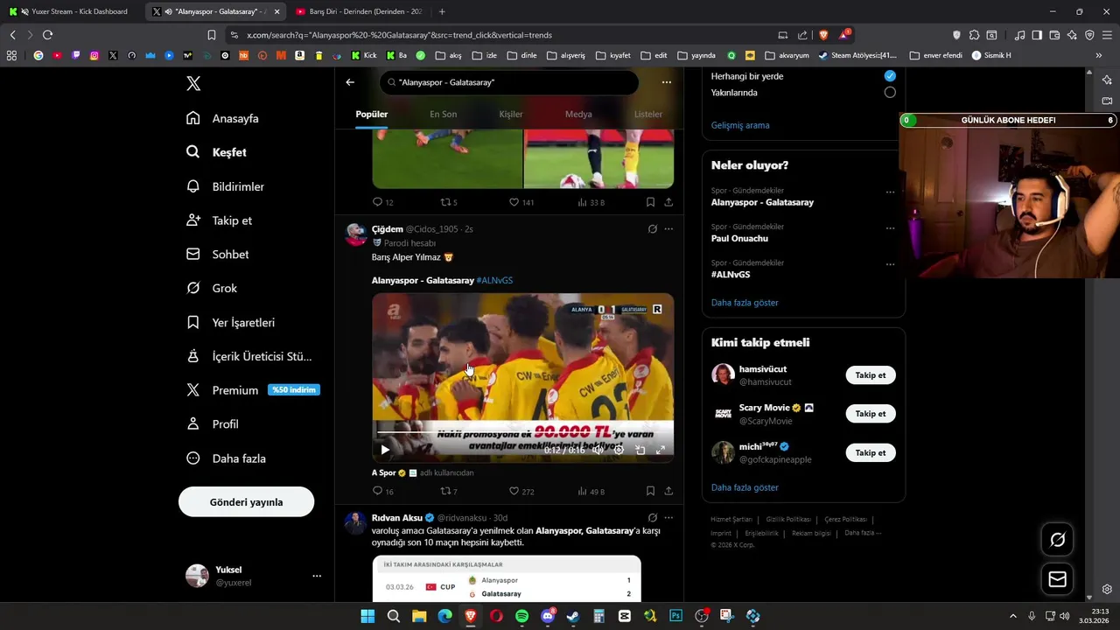The width and height of the screenshot is (1120, 630).
Task: Open Grok in sidebar
Action: tap(212, 288)
